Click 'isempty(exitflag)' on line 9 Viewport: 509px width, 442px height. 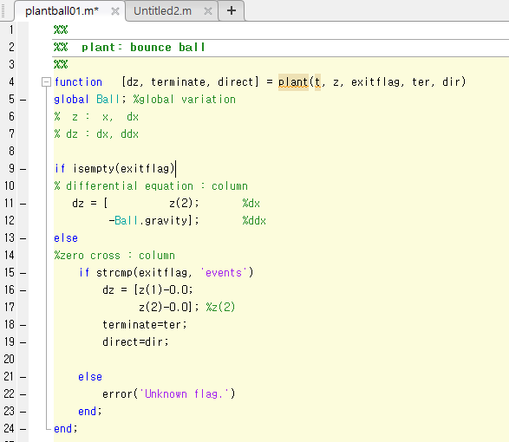click(124, 169)
